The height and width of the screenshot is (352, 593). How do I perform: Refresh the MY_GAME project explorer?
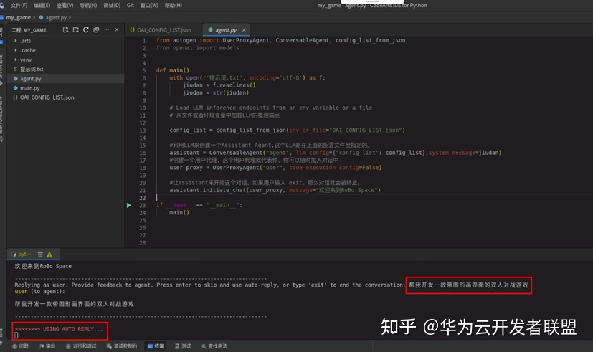(x=86, y=30)
